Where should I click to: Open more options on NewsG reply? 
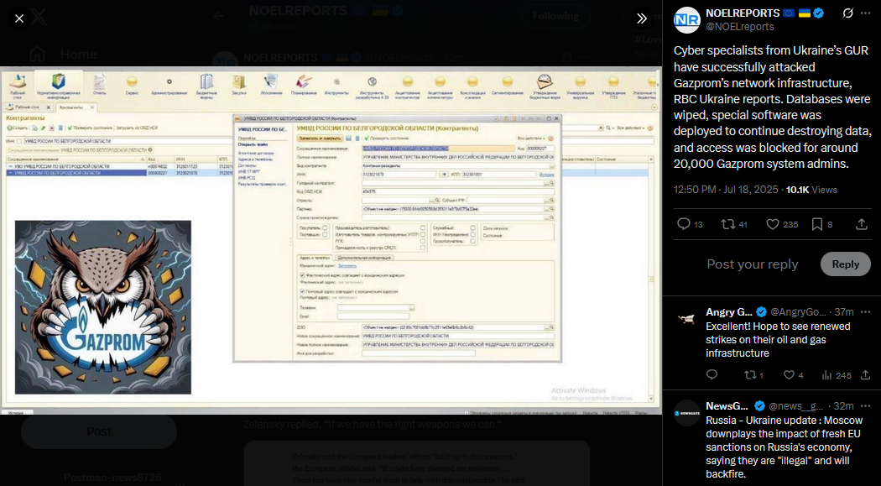(x=865, y=405)
